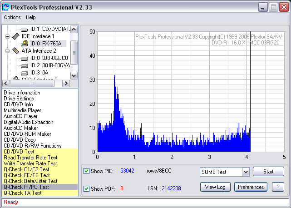Click the device tree horizontal scrollbar thumb
Viewport: 291px width, 208px height.
pyautogui.click(x=32, y=84)
